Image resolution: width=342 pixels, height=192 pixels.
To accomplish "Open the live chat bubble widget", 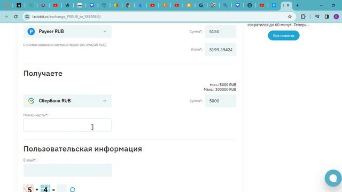I will pyautogui.click(x=333, y=178).
